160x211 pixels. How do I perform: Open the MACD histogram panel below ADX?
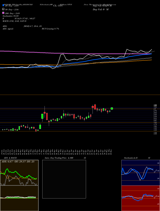tap(19, 198)
